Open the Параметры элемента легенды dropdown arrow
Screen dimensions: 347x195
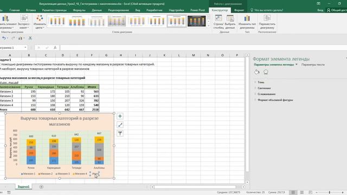point(297,64)
